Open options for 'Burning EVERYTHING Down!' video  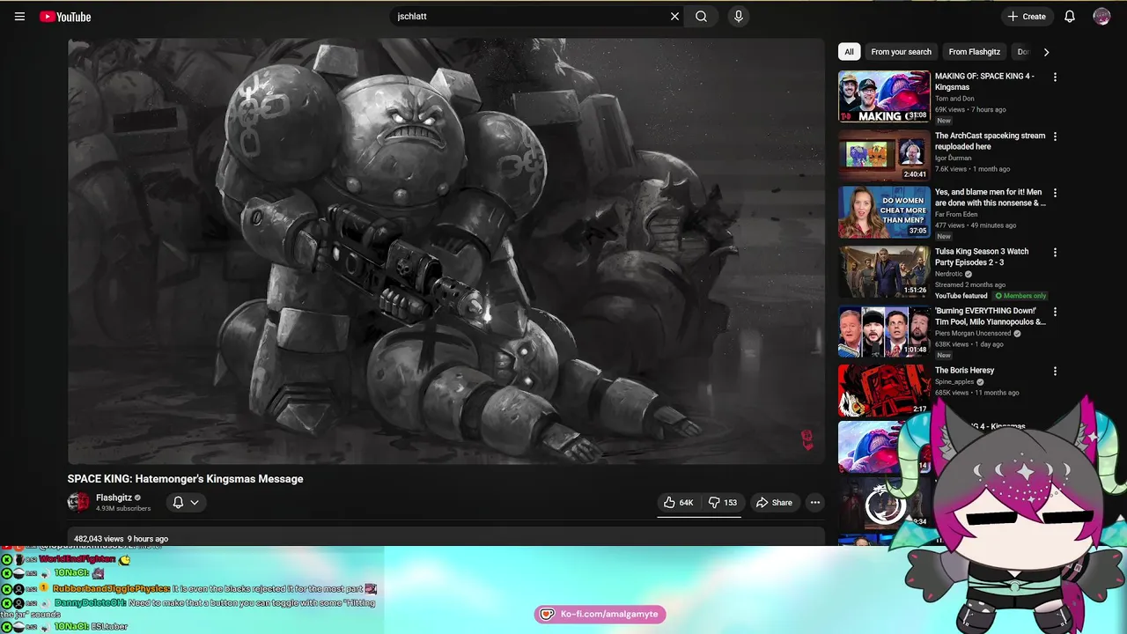(1055, 312)
